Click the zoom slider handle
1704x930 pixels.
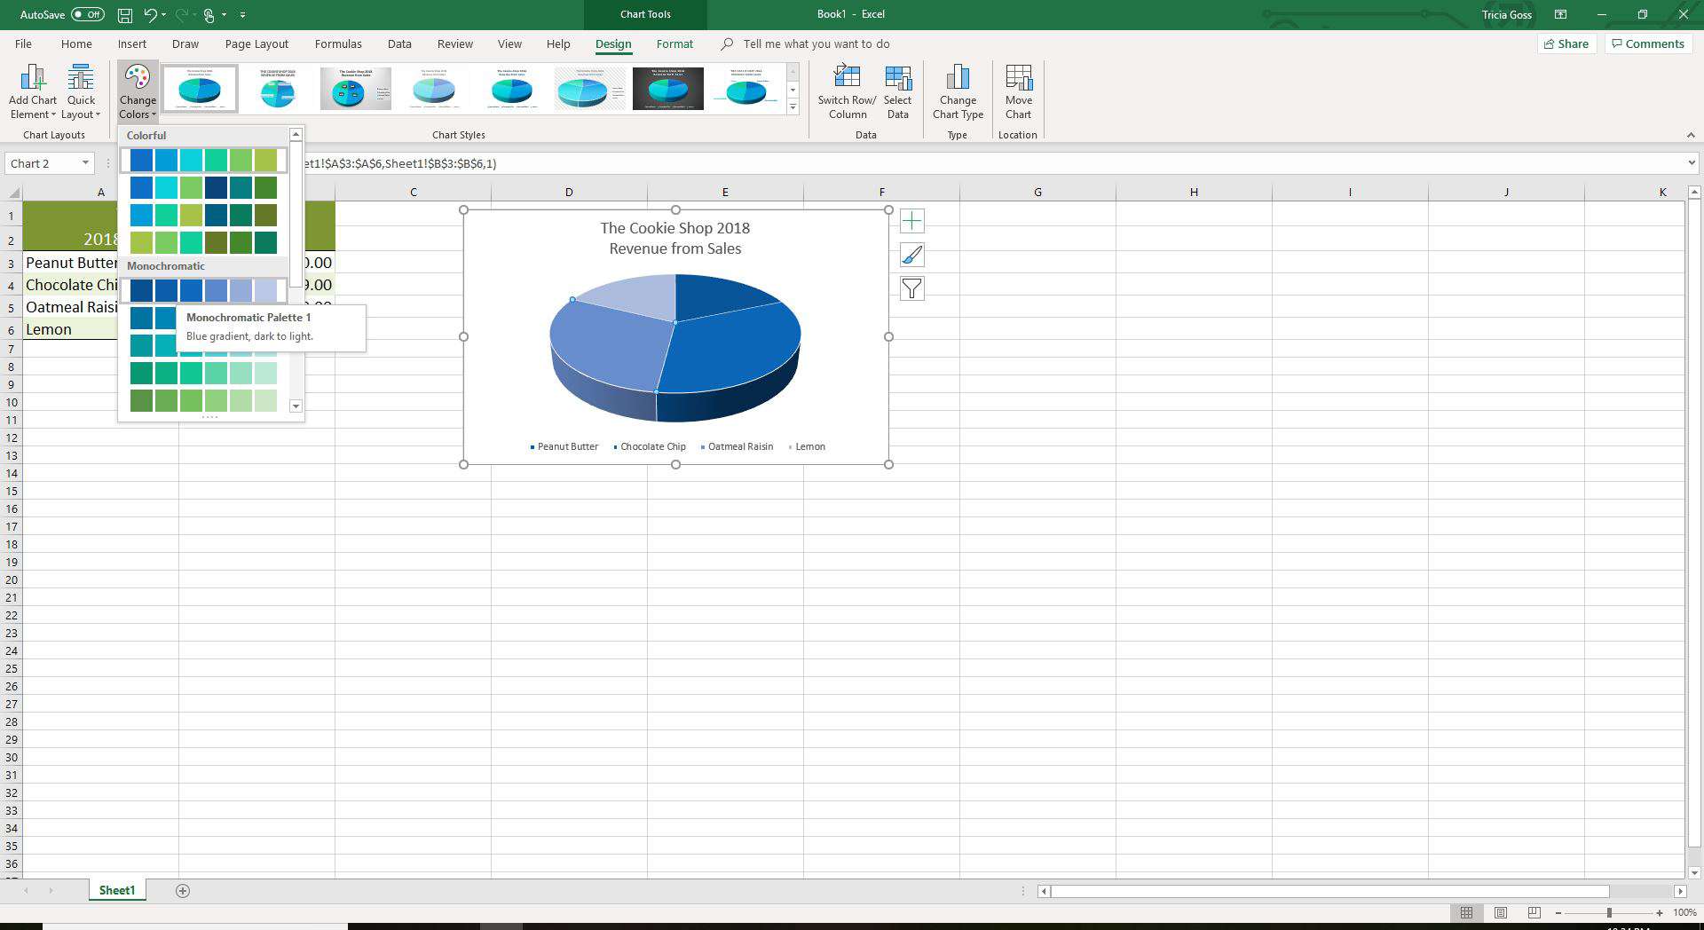point(1608,913)
